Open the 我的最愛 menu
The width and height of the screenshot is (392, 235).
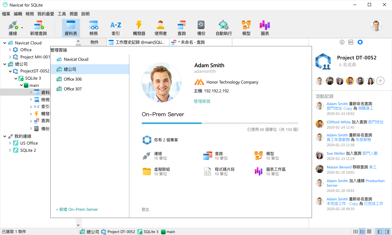coord(46,14)
